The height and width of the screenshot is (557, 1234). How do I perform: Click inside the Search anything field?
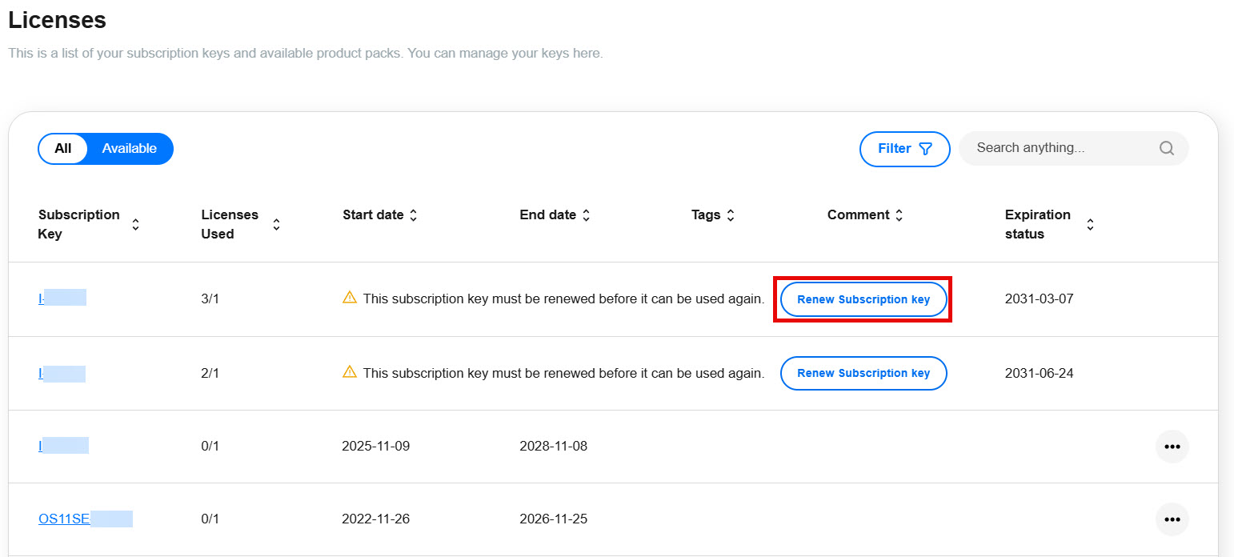pos(1056,148)
